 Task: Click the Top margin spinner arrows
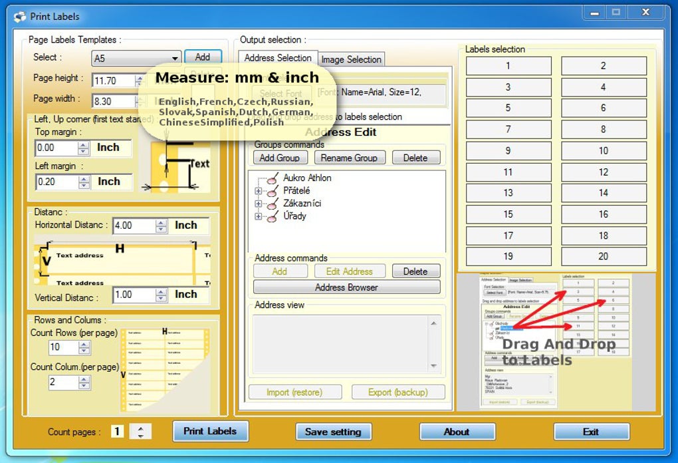[x=84, y=148]
